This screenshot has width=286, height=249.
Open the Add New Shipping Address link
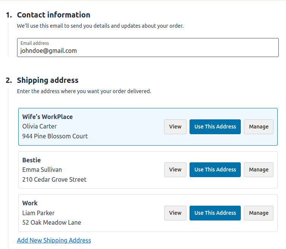[54, 240]
